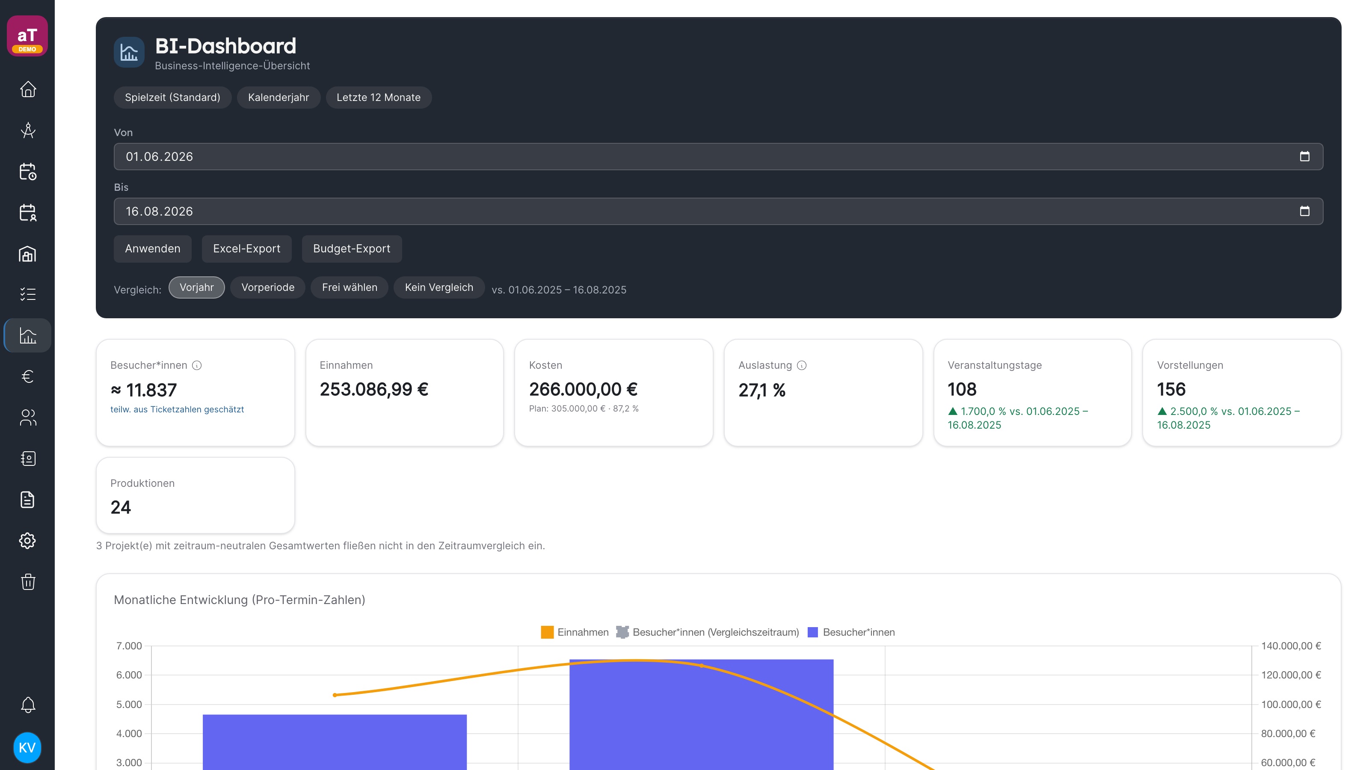Click 'Monatliche Entwicklung (Pro-Termin-Zahlen)' chart title
The image size is (1369, 770).
(239, 600)
